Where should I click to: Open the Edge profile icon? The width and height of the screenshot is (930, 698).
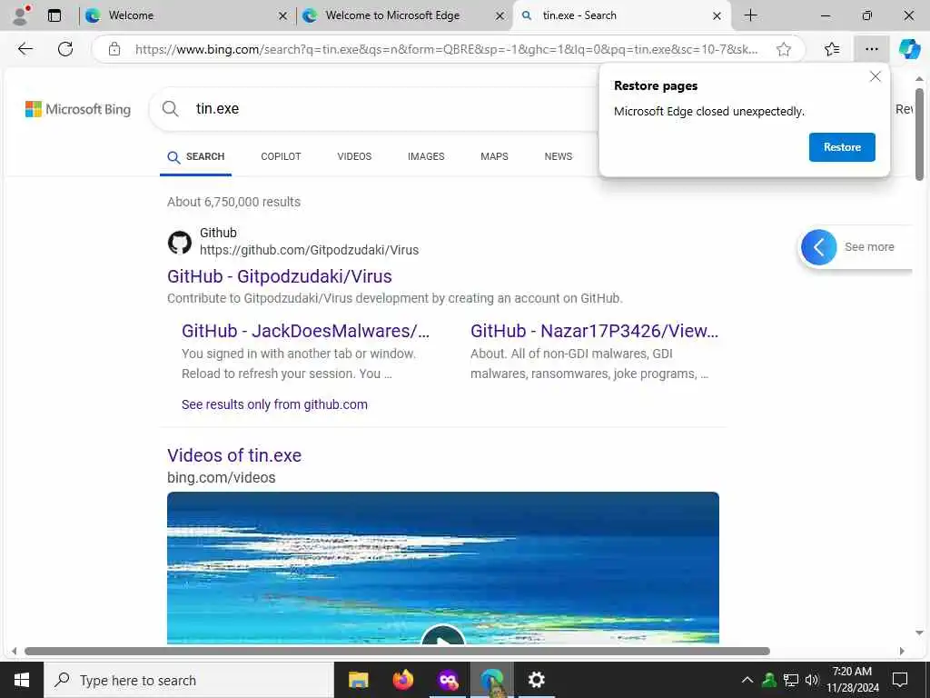coord(20,15)
